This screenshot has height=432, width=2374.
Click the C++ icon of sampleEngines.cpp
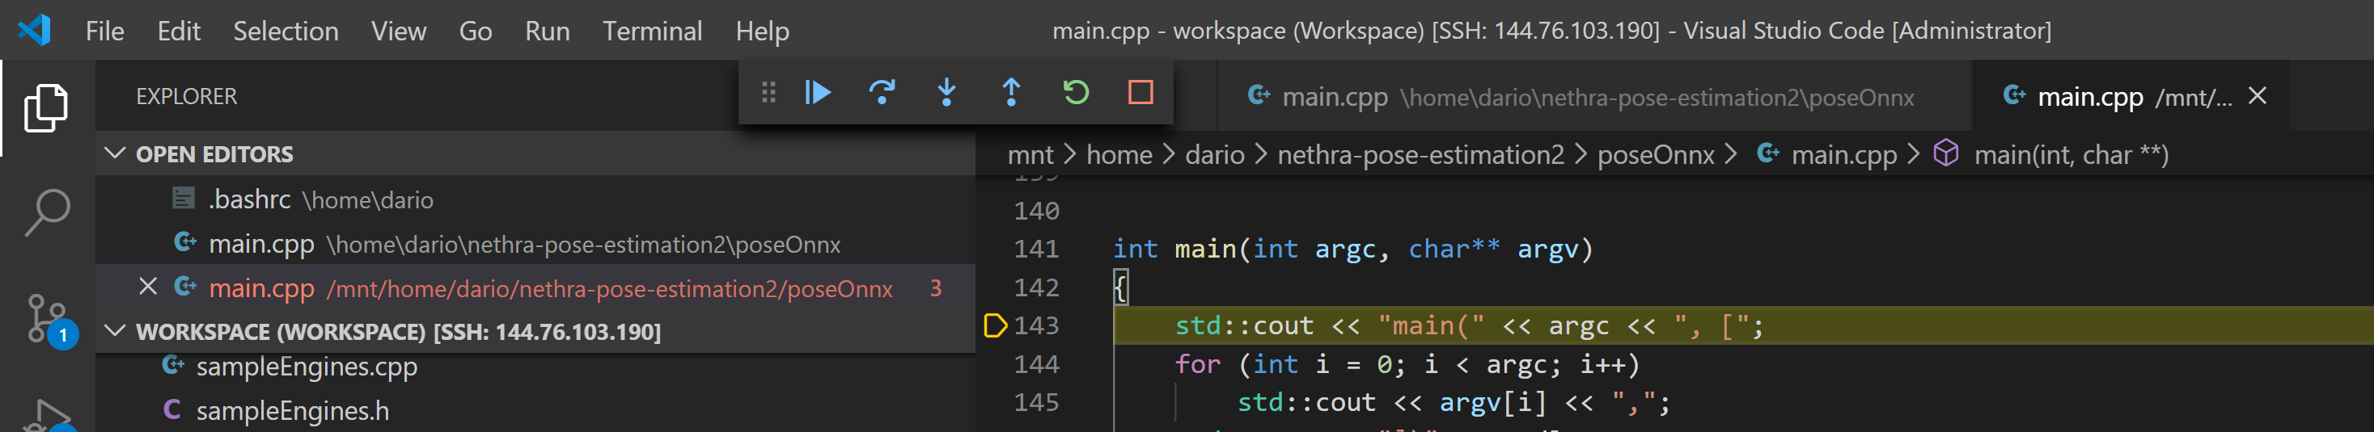coord(173,365)
